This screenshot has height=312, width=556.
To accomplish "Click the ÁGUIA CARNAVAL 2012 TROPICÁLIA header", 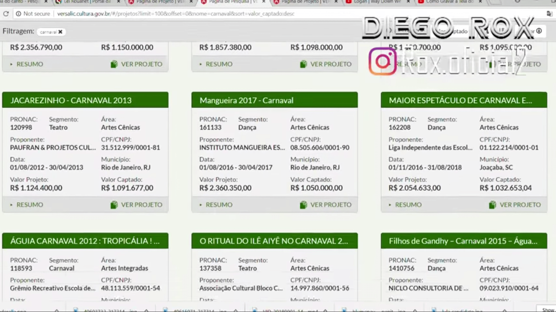I will pos(85,241).
